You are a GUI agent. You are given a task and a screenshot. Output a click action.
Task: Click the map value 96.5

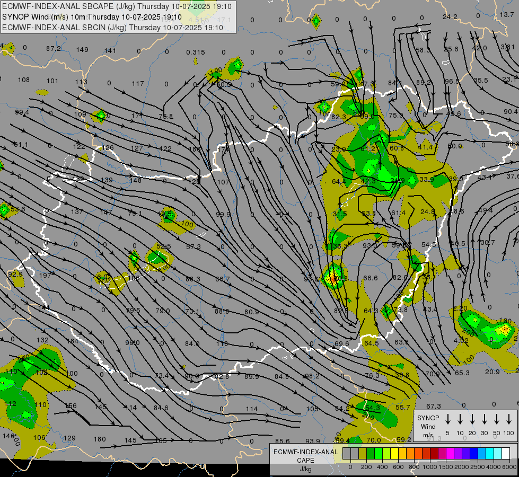pos(452,82)
